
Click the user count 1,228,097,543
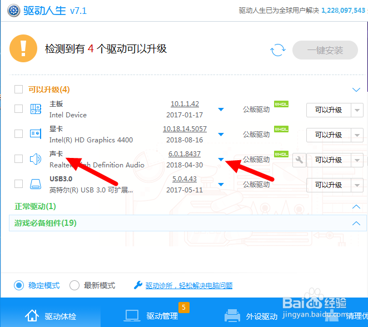tap(343, 11)
